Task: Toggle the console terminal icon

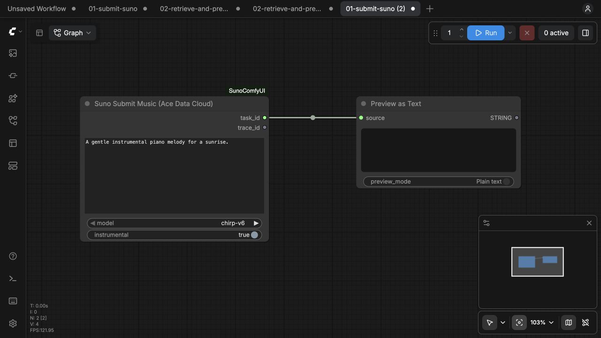Action: (13, 278)
